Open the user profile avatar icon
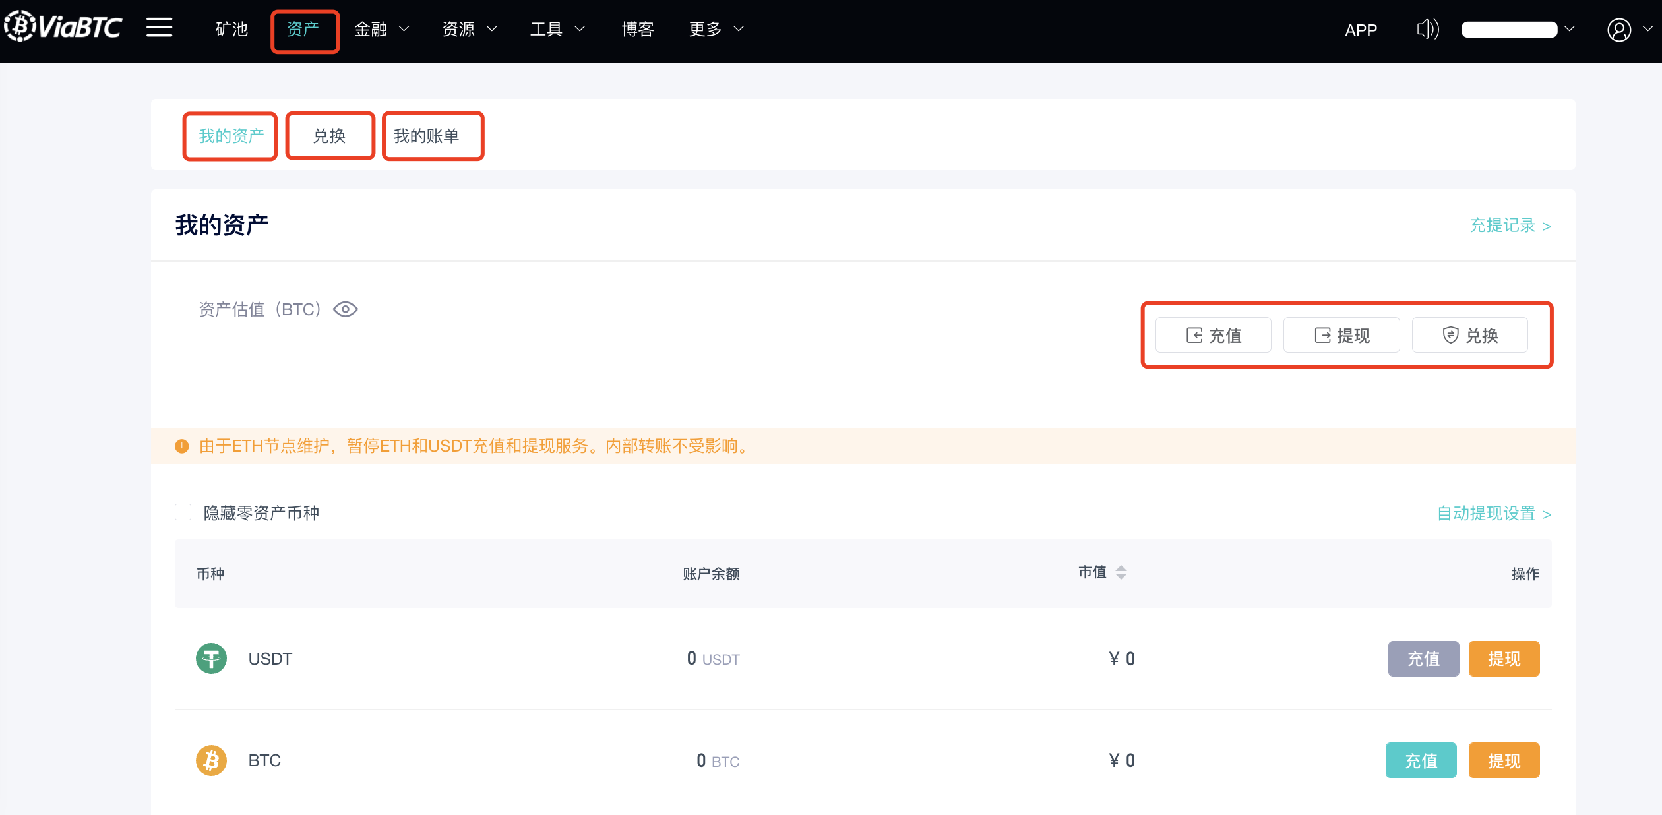 click(1618, 30)
